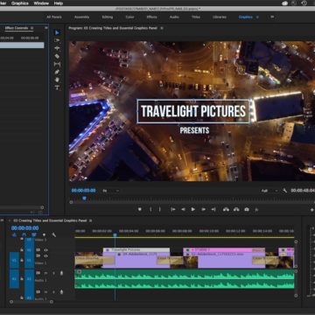The height and width of the screenshot is (315, 315).
Task: Click the timeline playhead timecode field
Action: click(x=25, y=228)
